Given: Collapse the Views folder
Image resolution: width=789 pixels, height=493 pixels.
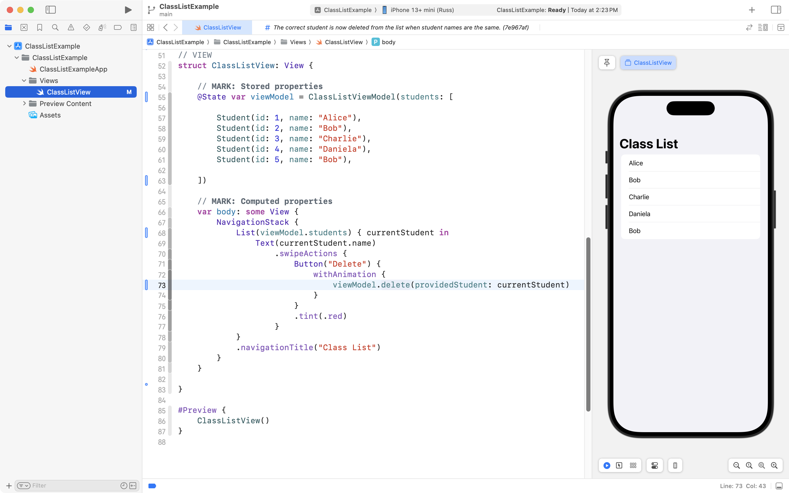Looking at the screenshot, I should point(24,80).
